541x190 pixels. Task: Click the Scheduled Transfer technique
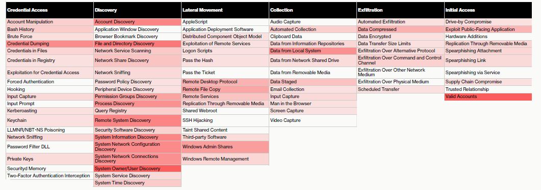click(x=400, y=89)
